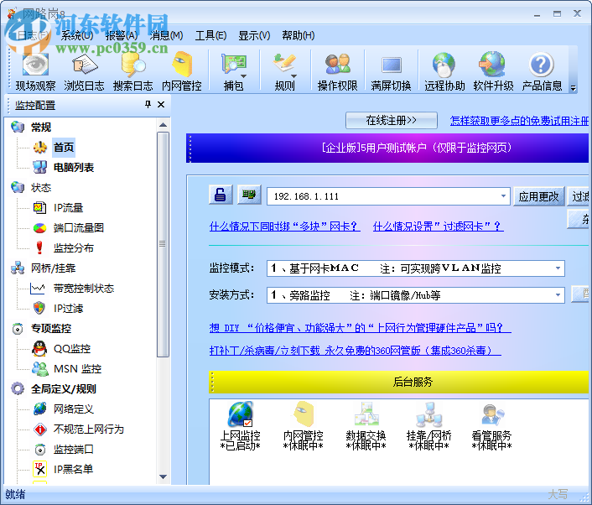This screenshot has height=505, width=592.
Task: Open the 报警(A) menu
Action: 122,35
